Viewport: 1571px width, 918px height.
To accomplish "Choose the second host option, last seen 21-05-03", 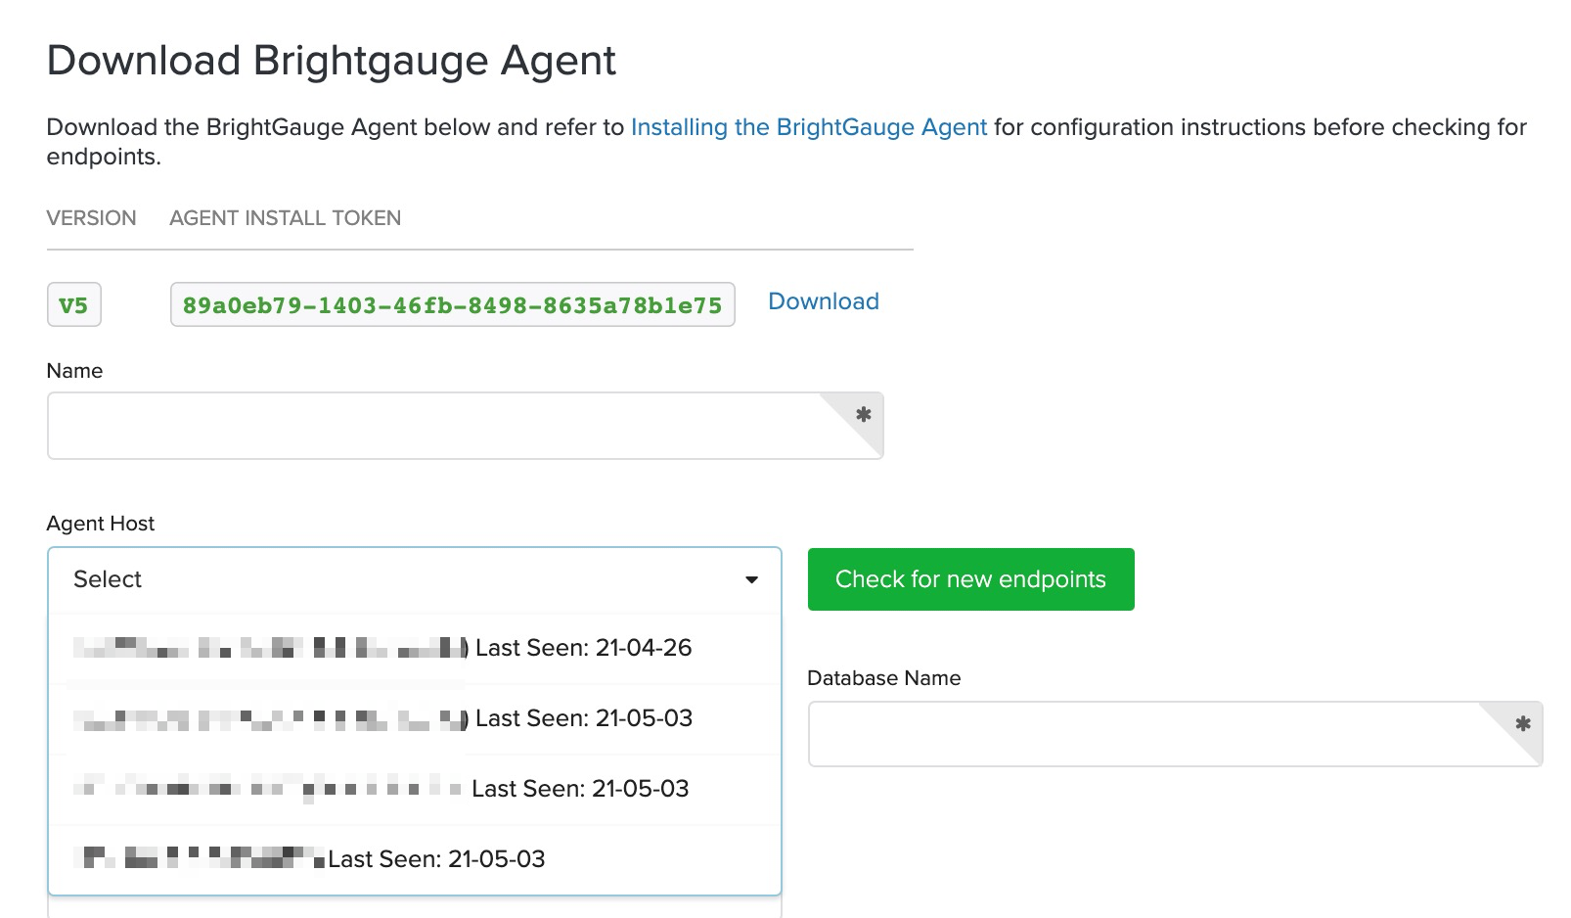I will tap(415, 718).
